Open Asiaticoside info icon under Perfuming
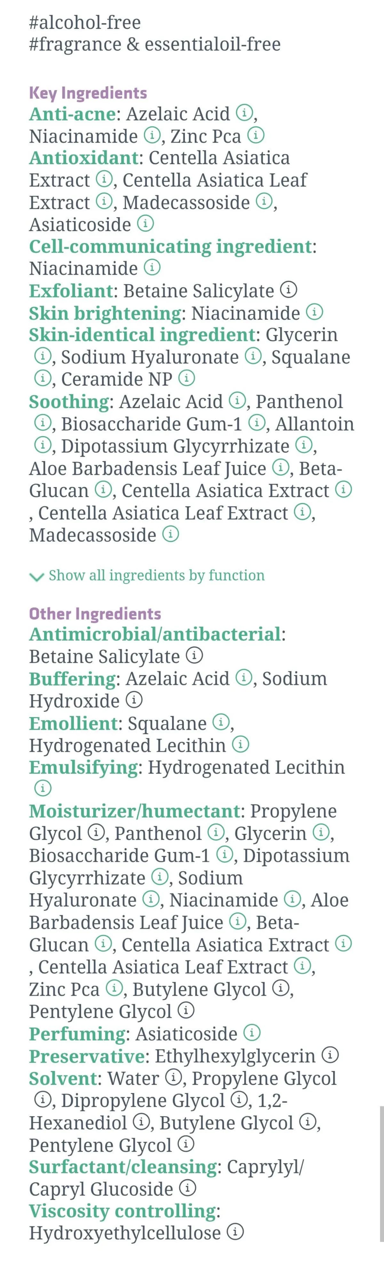This screenshot has height=1270, width=384. pyautogui.click(x=252, y=1033)
